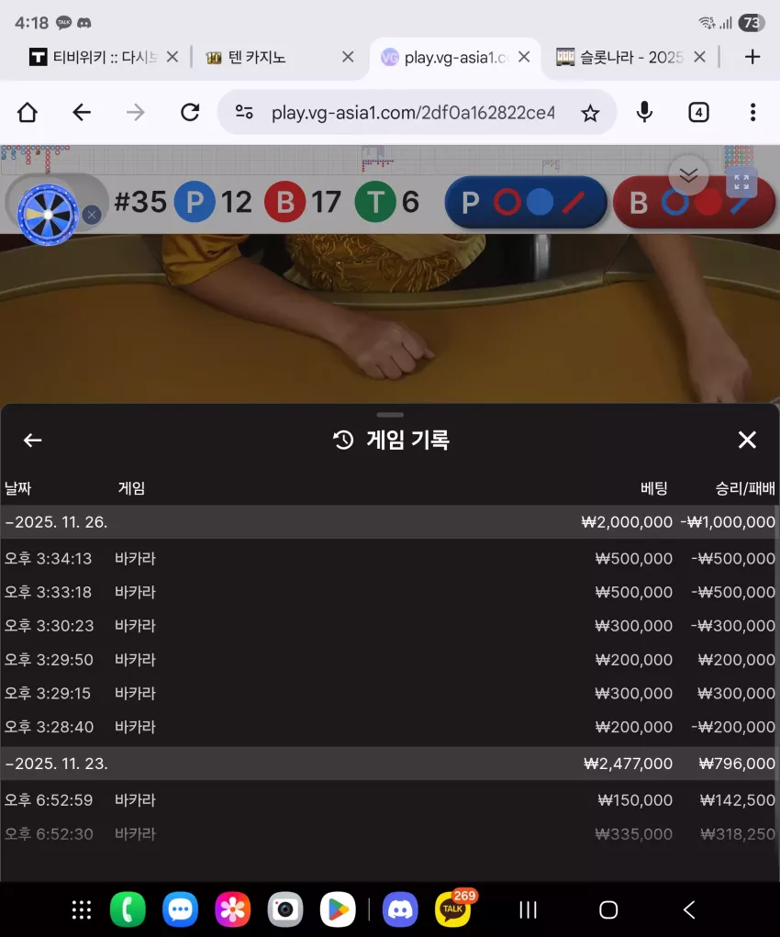Go back with the browser back arrow
The image size is (780, 937).
coord(82,112)
